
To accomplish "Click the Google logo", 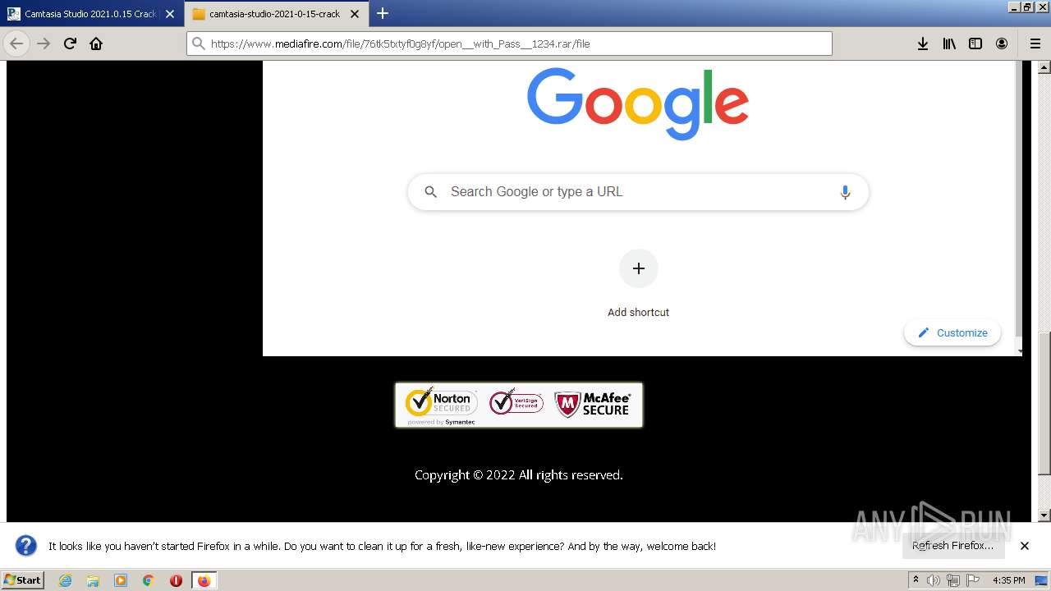I will (638, 103).
